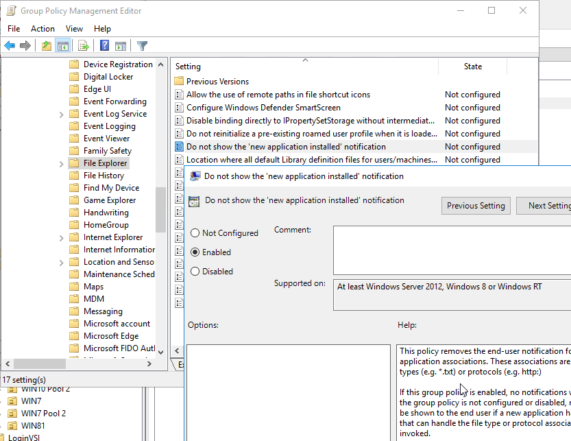Click the Group Policy Management Editor title icon
This screenshot has width=571, height=441.
[x=11, y=10]
